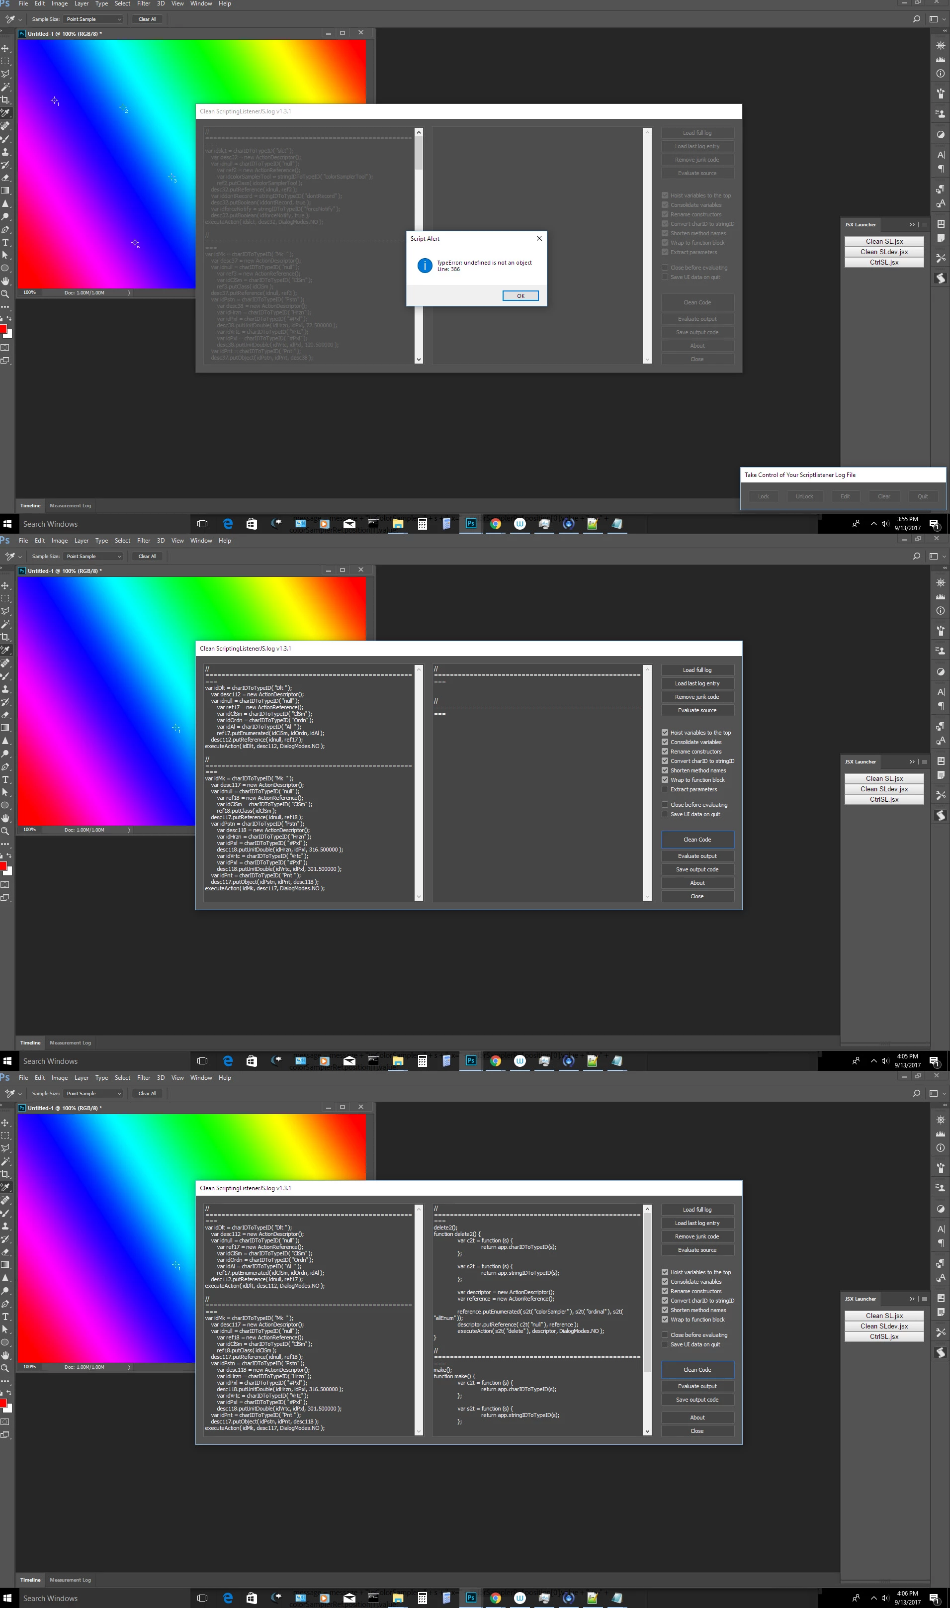This screenshot has width=950, height=1608.
Task: Select the Hand tool in bottom screenshot toolbar
Action: pyautogui.click(x=5, y=1355)
